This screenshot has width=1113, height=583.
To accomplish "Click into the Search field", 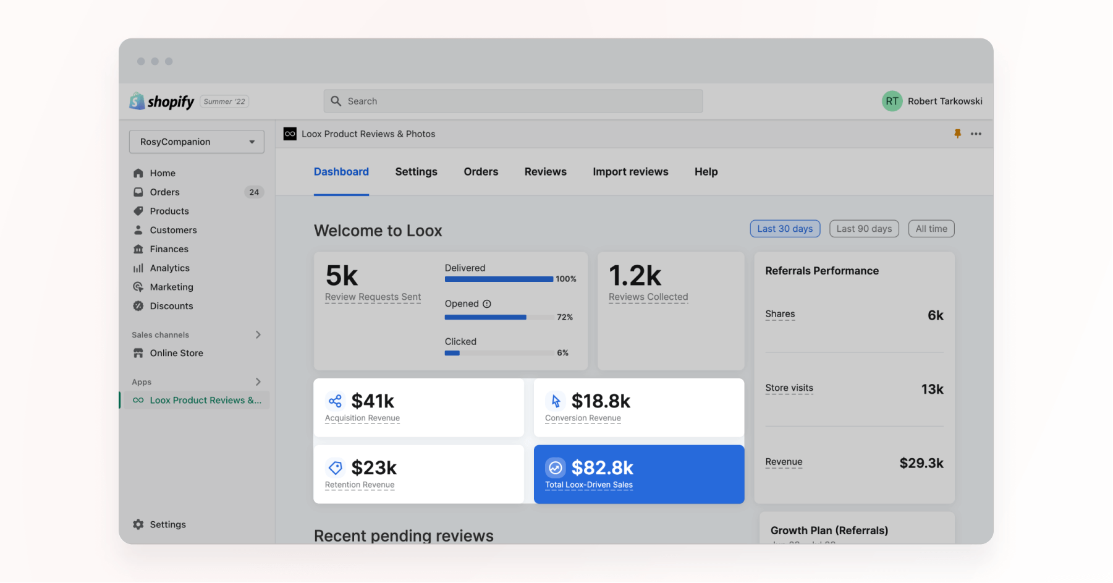I will click(513, 101).
